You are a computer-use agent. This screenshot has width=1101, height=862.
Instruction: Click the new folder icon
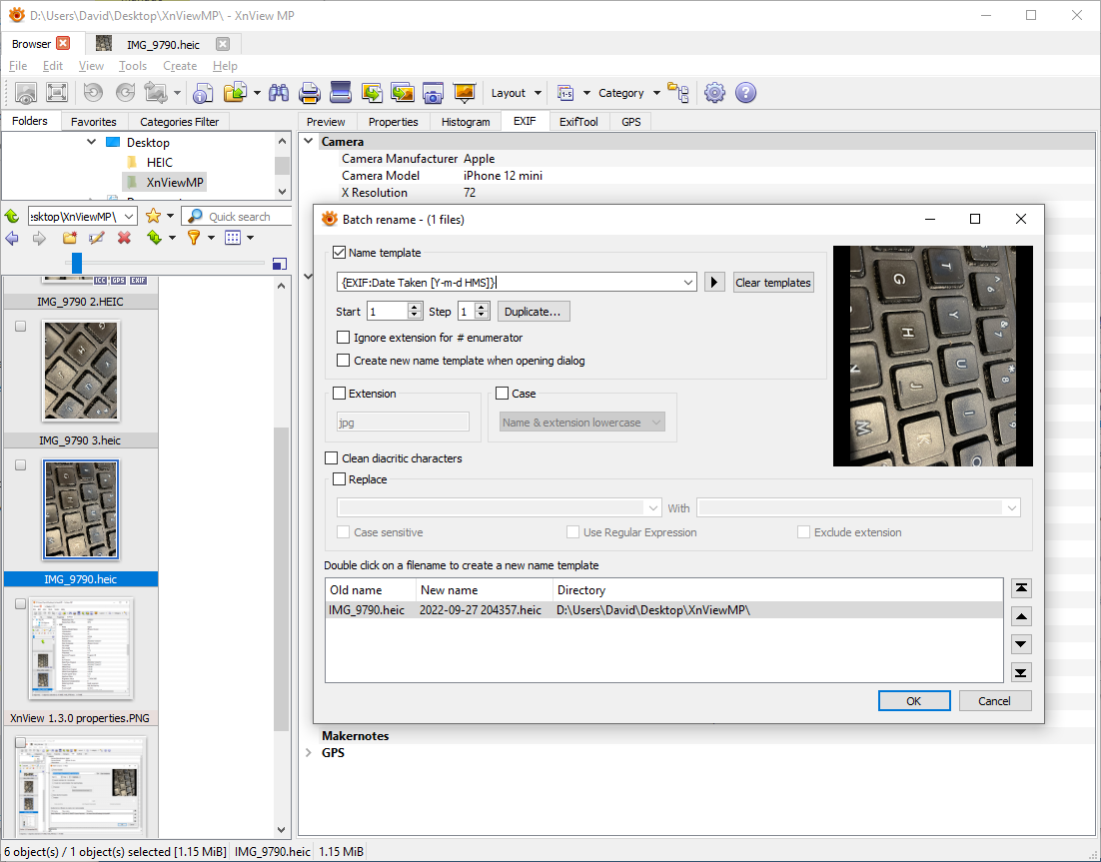click(69, 238)
